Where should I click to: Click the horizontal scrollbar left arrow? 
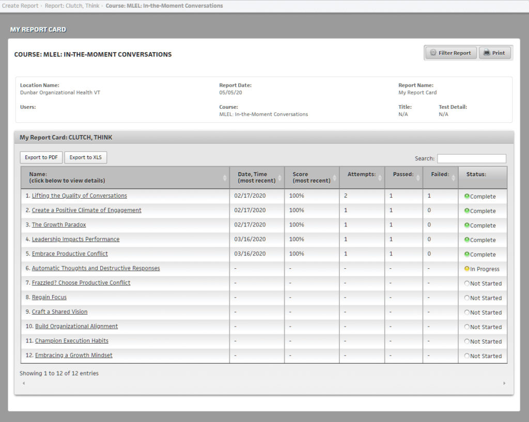[x=23, y=383]
